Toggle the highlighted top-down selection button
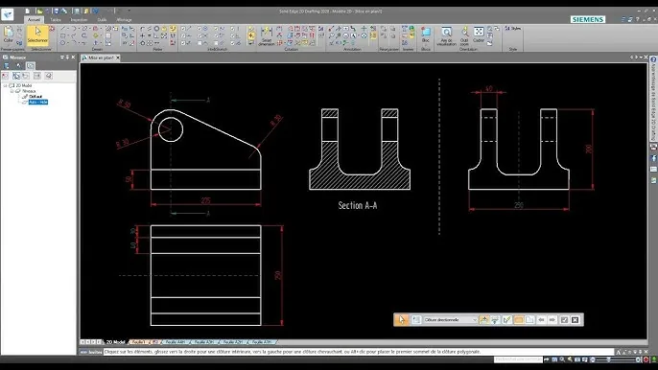658x370 pixels. coord(484,319)
